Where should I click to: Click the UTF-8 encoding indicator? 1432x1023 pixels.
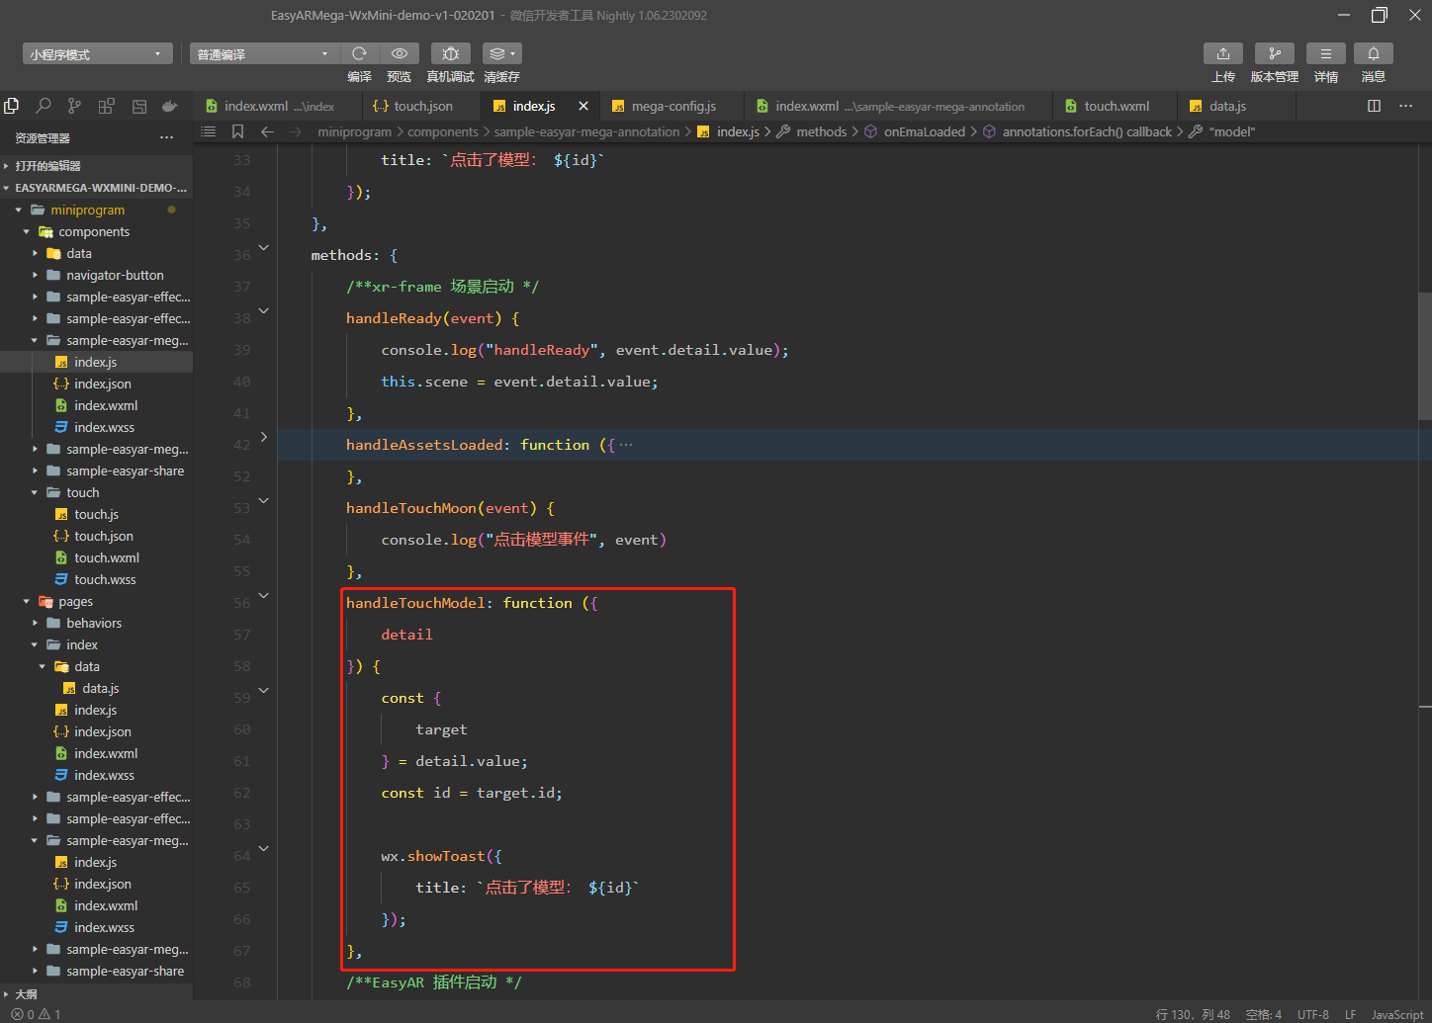(x=1313, y=1014)
